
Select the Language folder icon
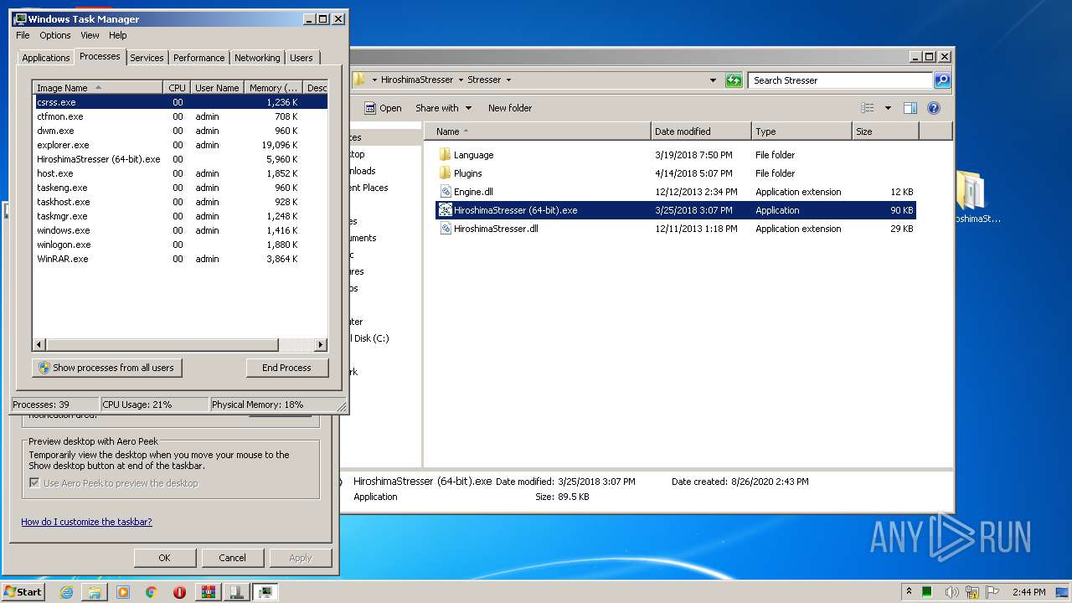[x=445, y=155]
